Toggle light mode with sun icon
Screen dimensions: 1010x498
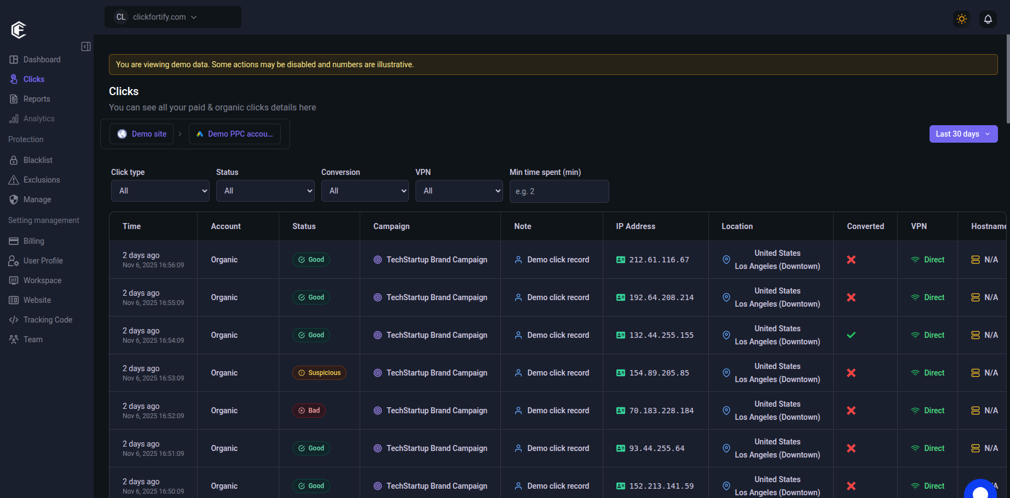click(x=961, y=19)
